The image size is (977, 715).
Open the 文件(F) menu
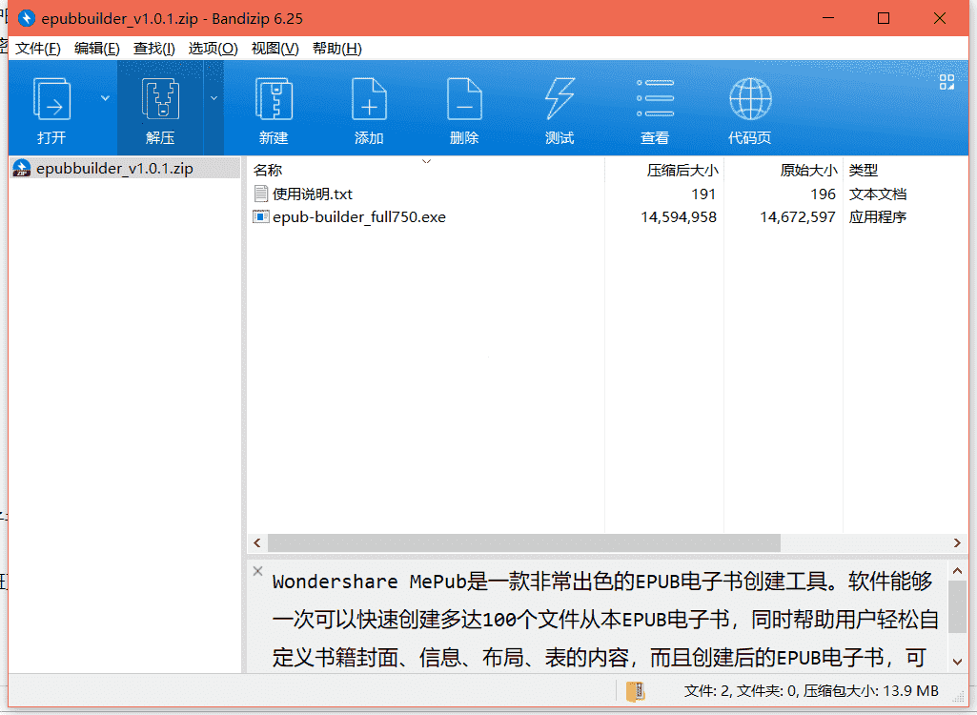38,49
